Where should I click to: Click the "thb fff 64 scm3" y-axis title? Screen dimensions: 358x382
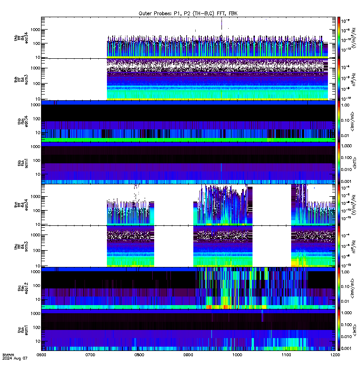coord(21,79)
